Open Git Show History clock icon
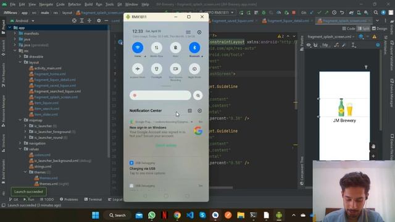Screen dimensions: 395x222 pos(335,12)
